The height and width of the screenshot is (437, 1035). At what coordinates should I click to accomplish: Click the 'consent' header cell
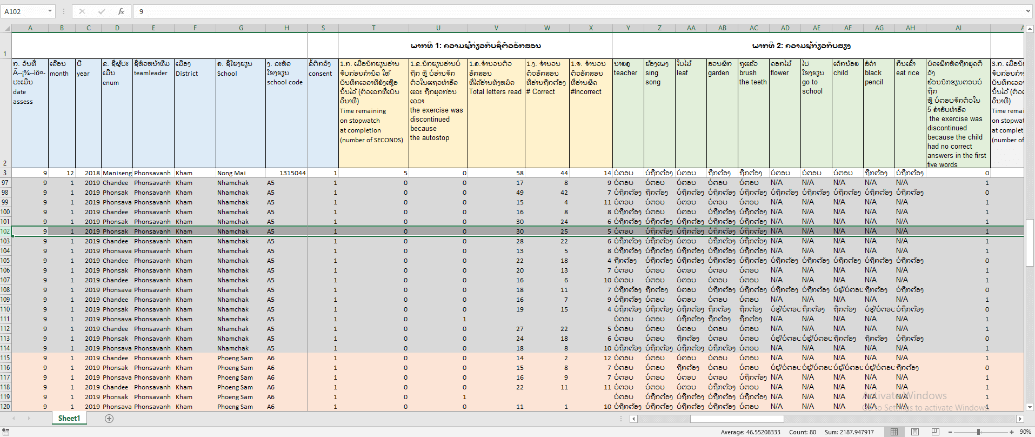[323, 113]
